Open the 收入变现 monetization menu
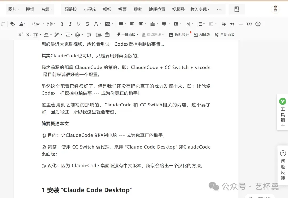The height and width of the screenshot is (198, 288). click(x=200, y=9)
